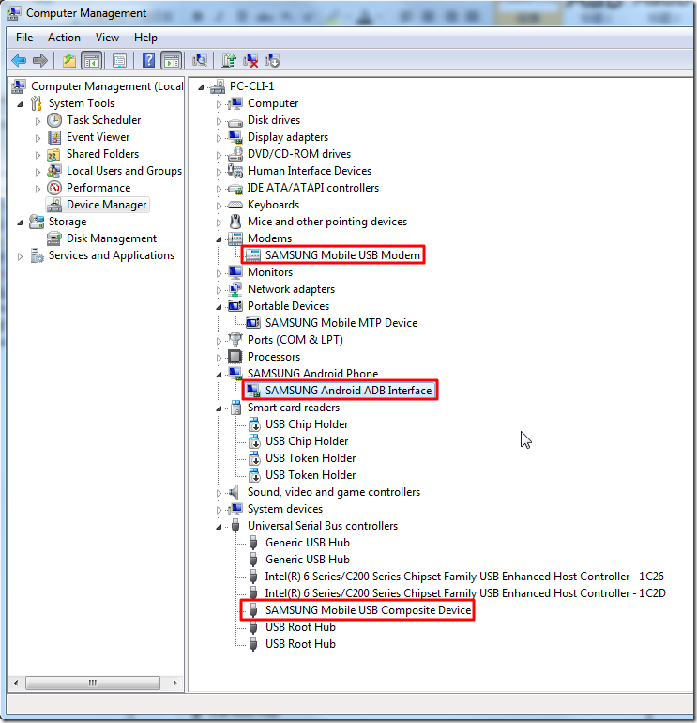Click the Task Scheduler clock icon
The width and height of the screenshot is (697, 723).
coord(54,121)
